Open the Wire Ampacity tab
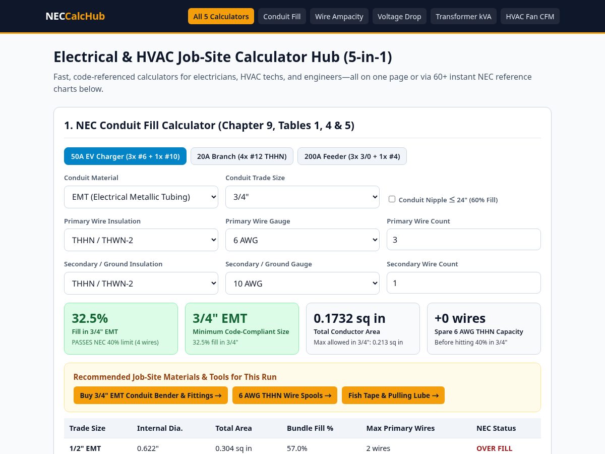The height and width of the screenshot is (454, 605). (x=339, y=16)
